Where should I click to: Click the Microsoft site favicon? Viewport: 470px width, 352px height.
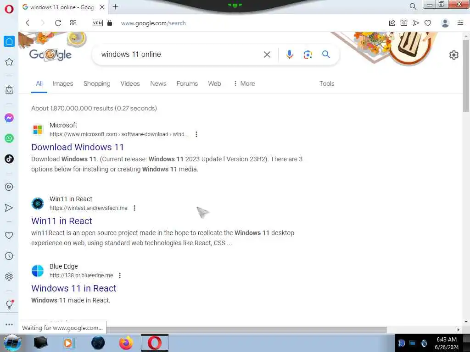pyautogui.click(x=38, y=130)
